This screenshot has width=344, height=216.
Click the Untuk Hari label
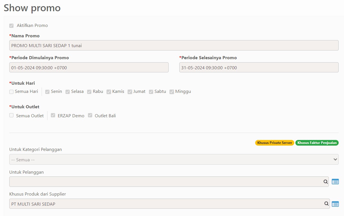pyautogui.click(x=22, y=83)
